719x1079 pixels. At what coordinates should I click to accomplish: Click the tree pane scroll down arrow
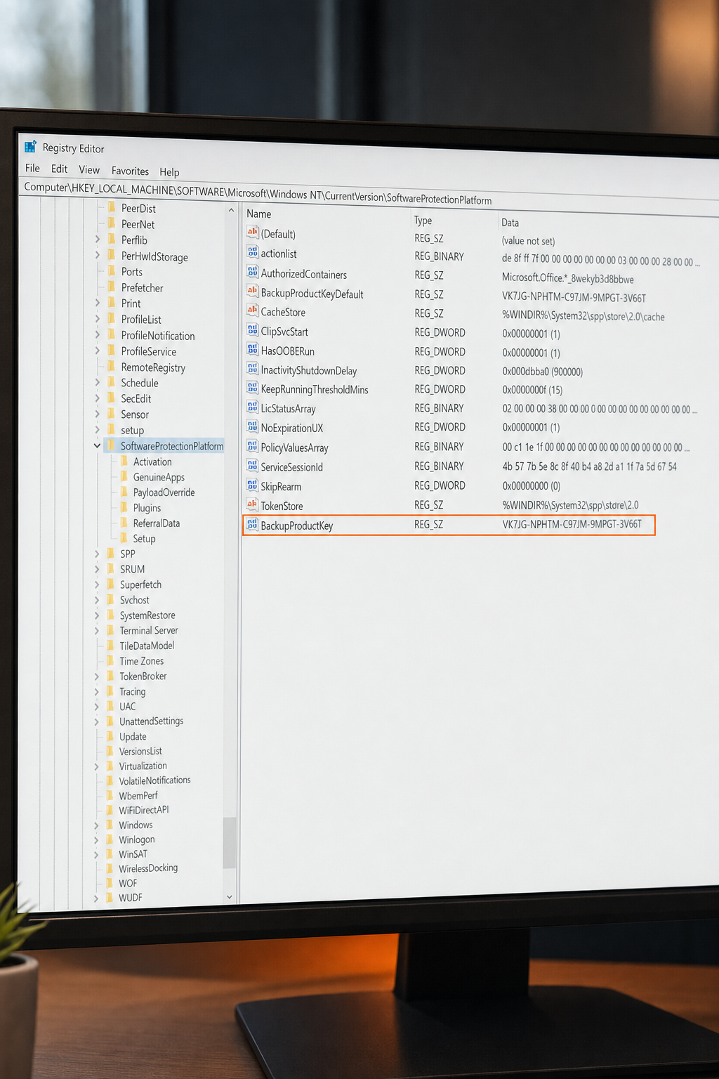click(229, 897)
